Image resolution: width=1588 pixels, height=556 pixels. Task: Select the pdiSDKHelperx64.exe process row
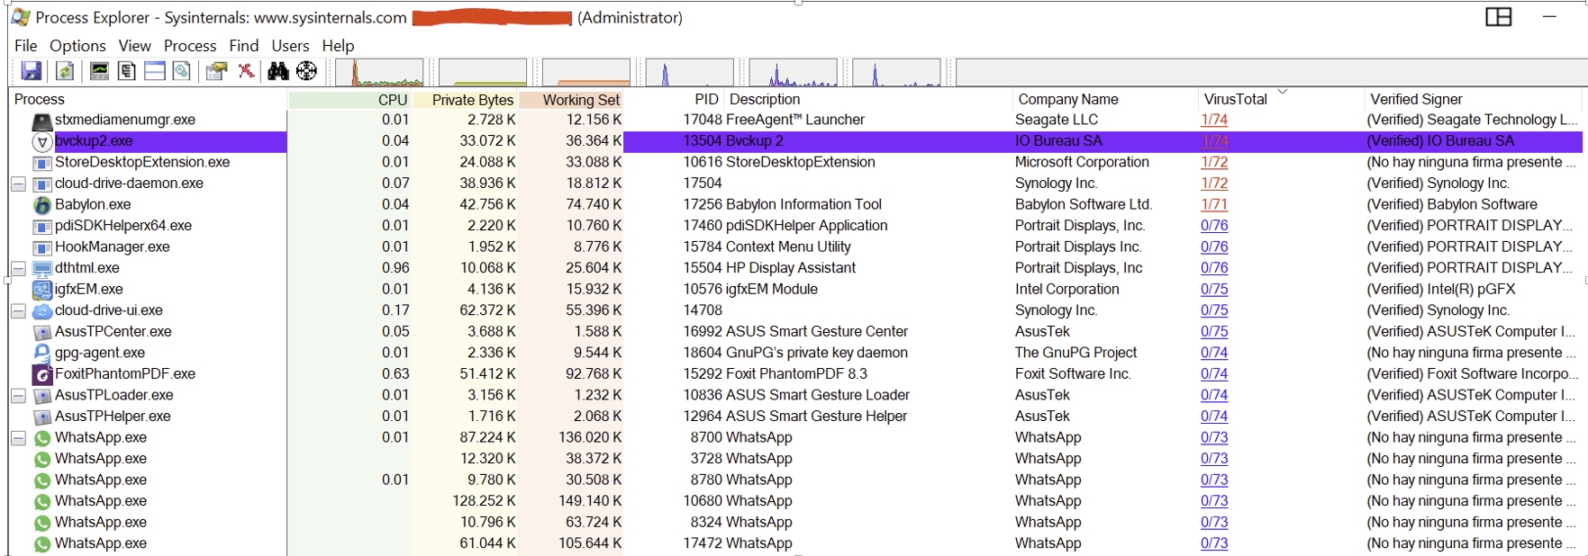[795, 226]
